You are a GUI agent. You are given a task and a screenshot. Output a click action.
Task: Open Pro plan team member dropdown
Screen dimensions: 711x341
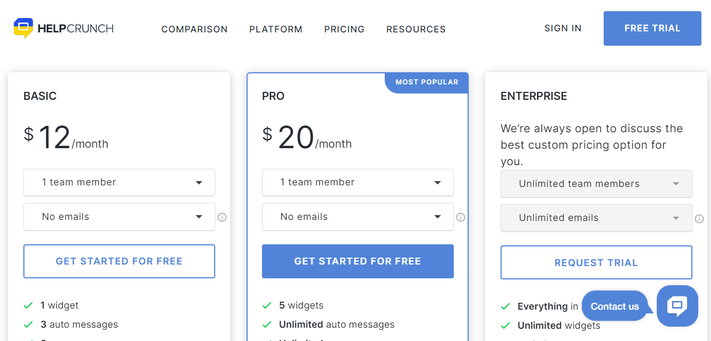coord(358,182)
